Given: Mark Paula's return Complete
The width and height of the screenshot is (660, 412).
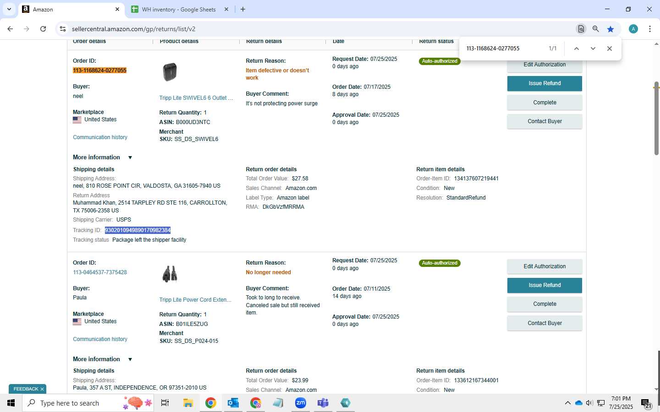Looking at the screenshot, I should pyautogui.click(x=544, y=304).
